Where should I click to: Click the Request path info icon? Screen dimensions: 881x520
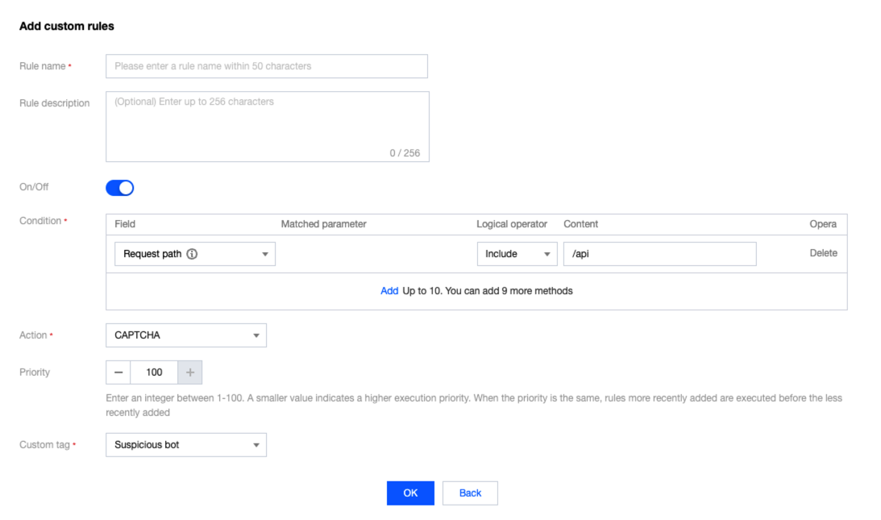coord(192,254)
